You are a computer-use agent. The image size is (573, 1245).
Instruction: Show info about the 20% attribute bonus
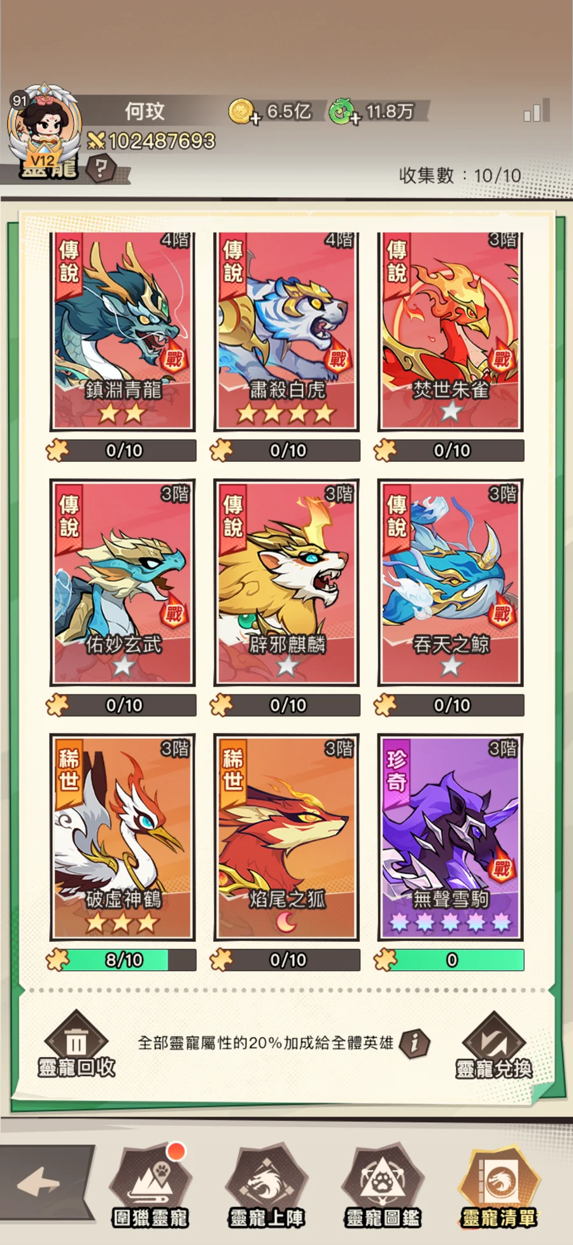[414, 1042]
